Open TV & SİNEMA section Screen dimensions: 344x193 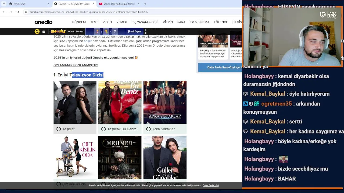[199, 22]
